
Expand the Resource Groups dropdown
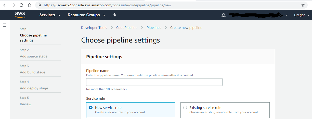86,15
